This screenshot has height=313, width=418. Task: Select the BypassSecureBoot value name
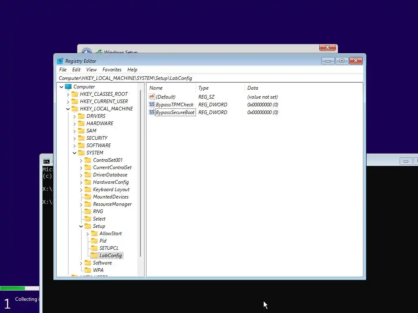[x=175, y=112]
